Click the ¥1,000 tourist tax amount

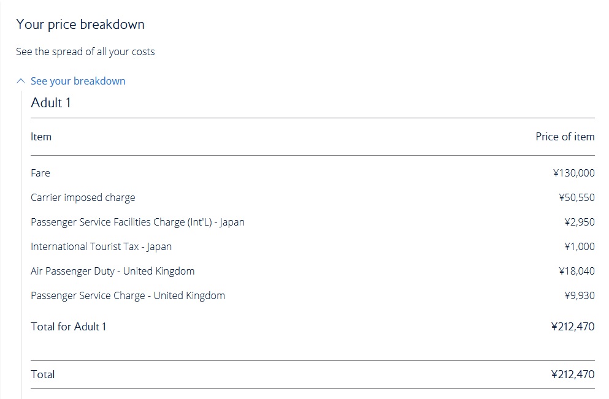[x=580, y=246]
